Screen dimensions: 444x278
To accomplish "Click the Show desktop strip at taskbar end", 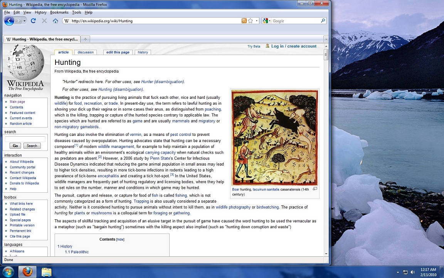I will pos(442,272).
